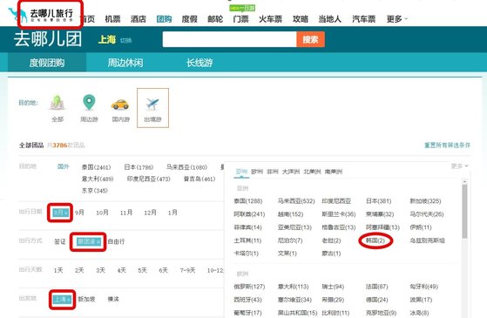Select 横滨 departure city
Viewport: 487px width, 318px height.
pos(113,300)
